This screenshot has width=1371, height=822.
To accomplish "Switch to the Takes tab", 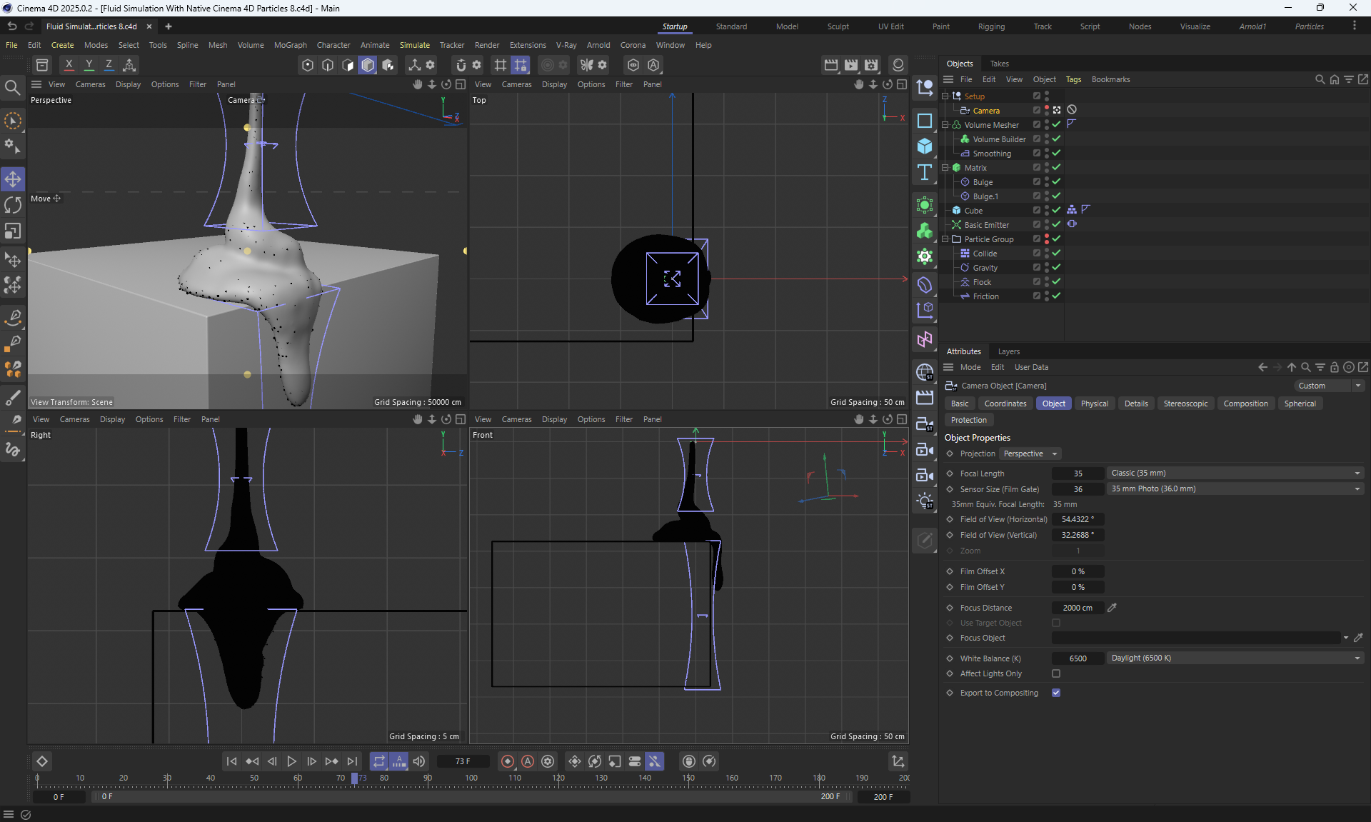I will tap(999, 64).
